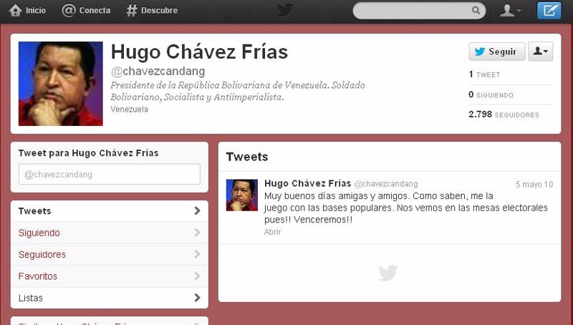Open Descubre hashtag section
Image resolution: width=573 pixels, height=325 pixels.
pos(152,10)
